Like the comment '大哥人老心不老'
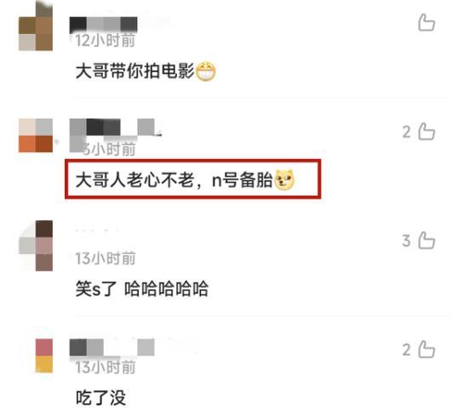Screen dimensions: 451x415 (x=426, y=131)
